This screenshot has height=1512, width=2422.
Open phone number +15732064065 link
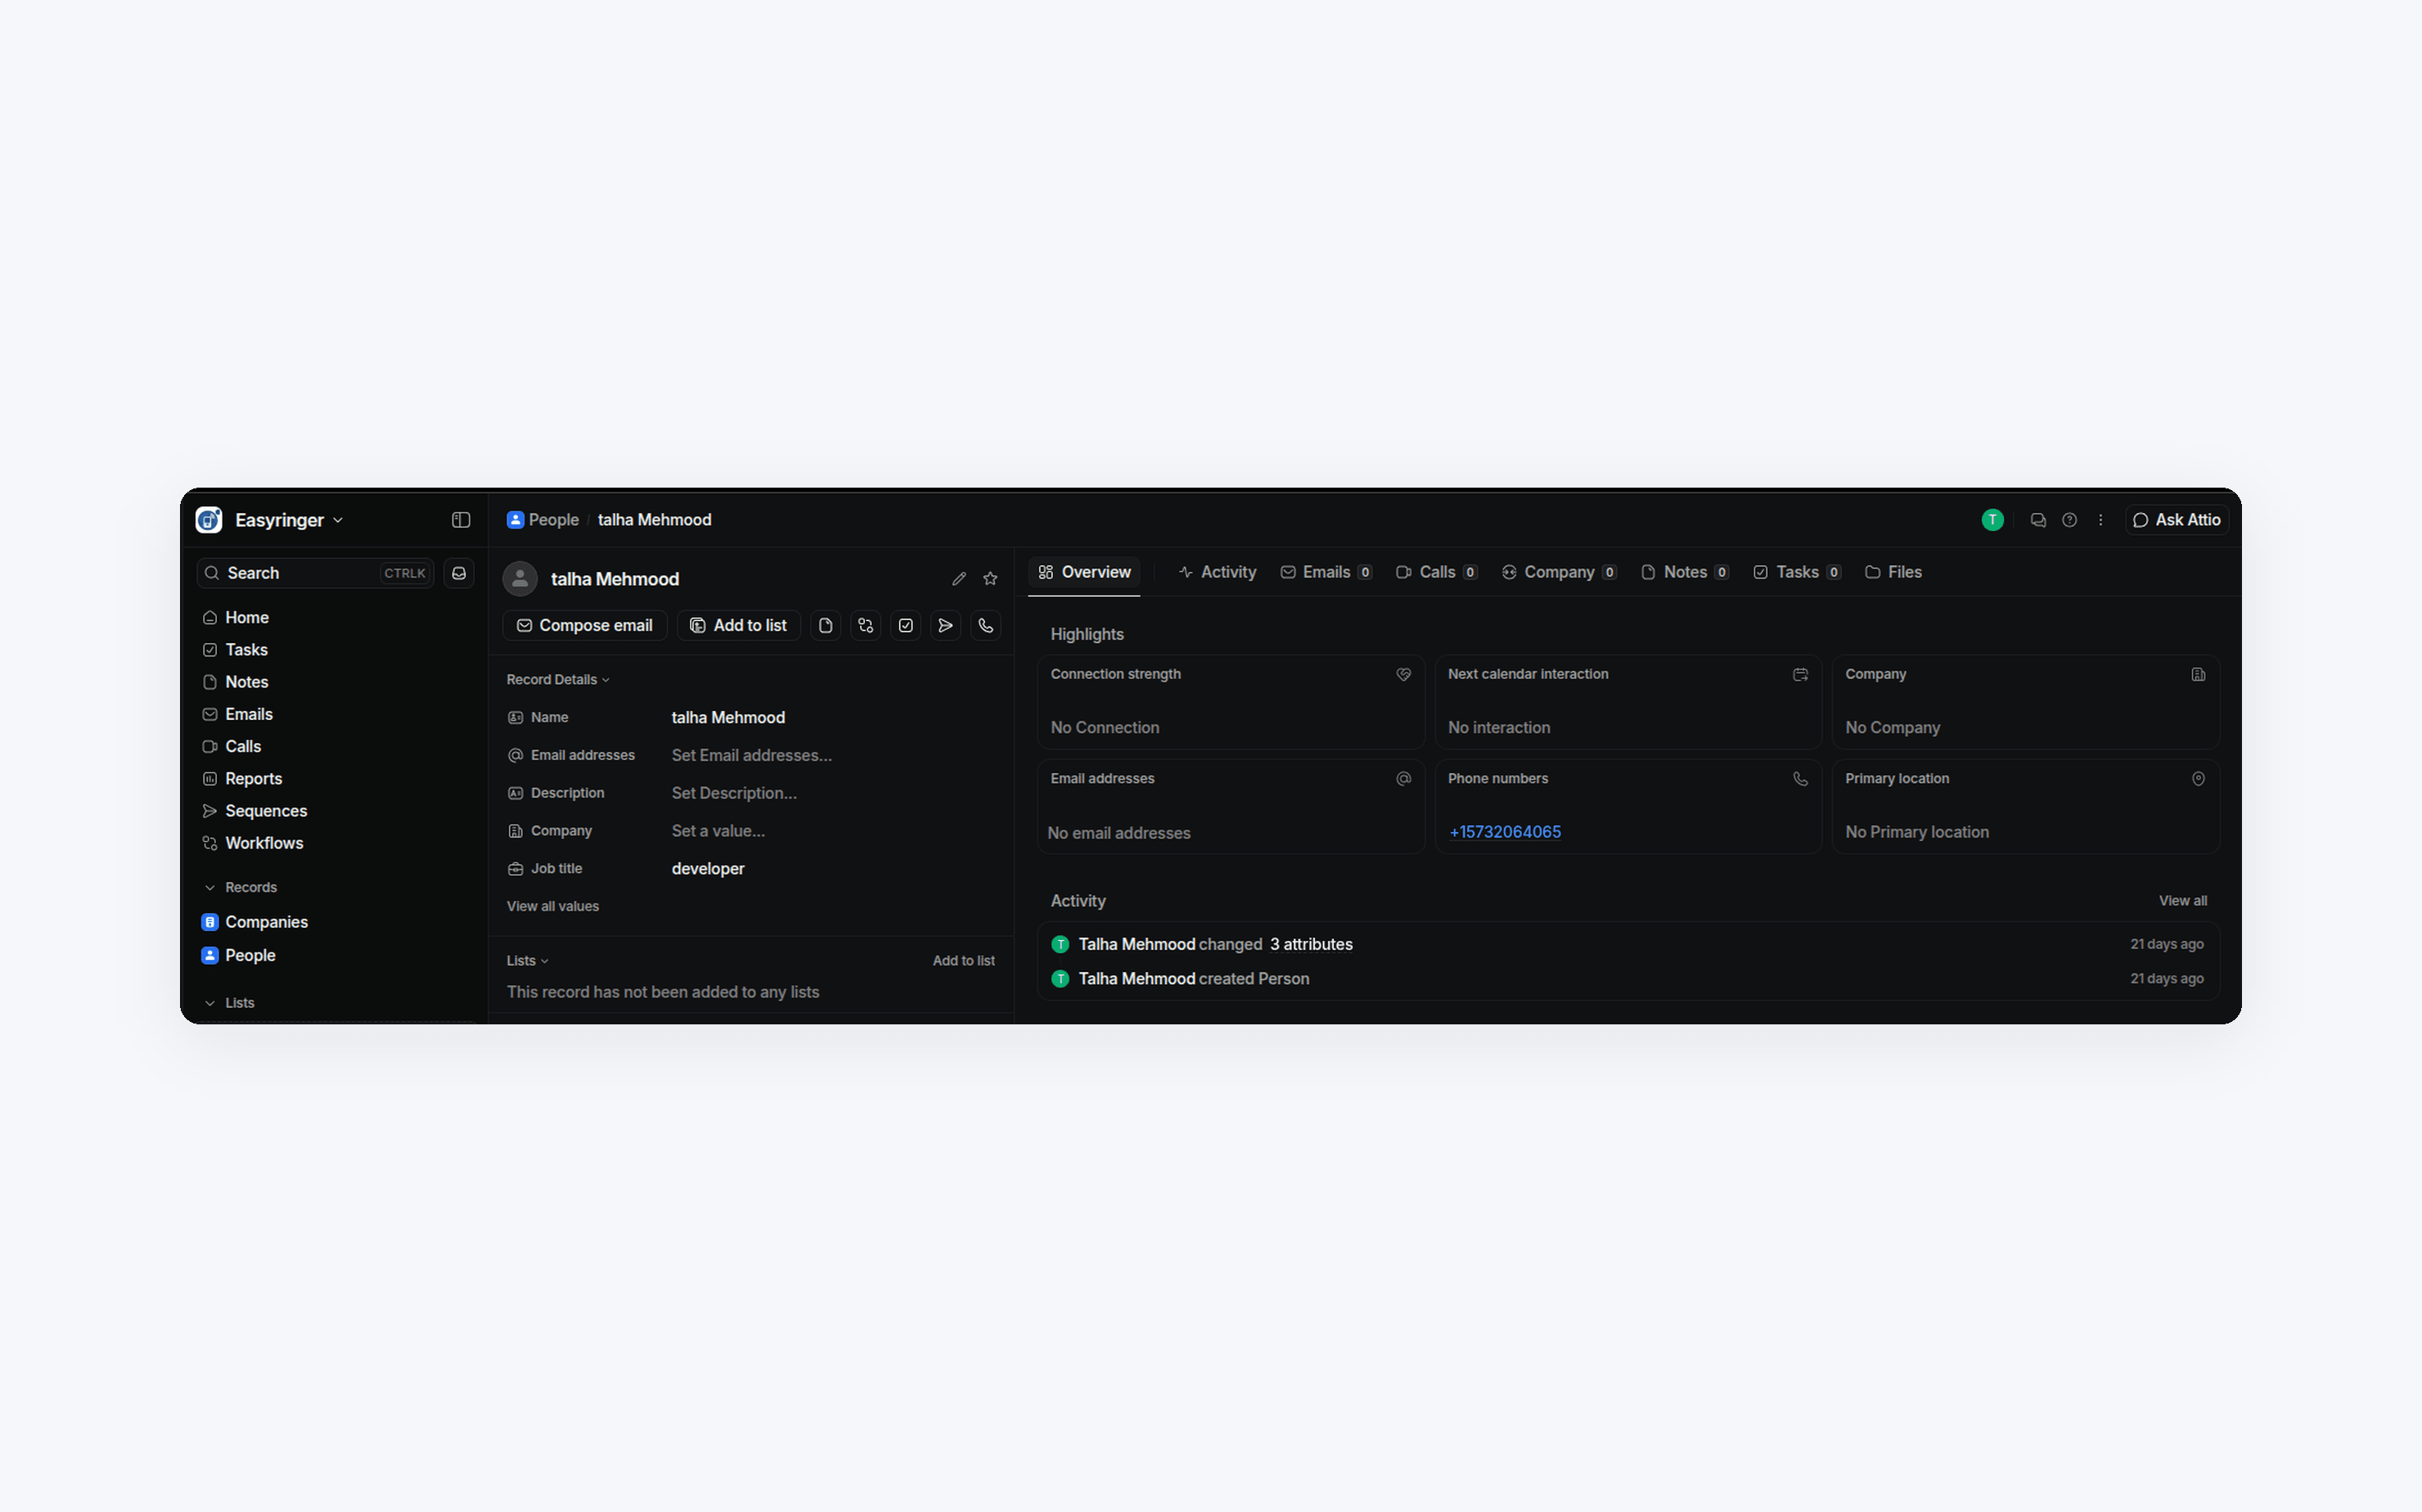pos(1505,832)
